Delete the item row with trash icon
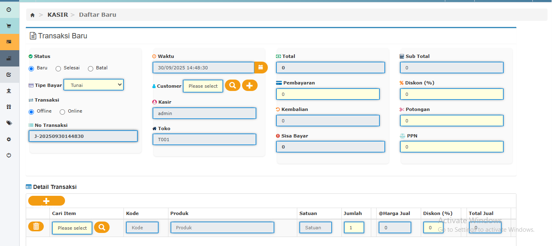This screenshot has width=552, height=246. click(36, 227)
